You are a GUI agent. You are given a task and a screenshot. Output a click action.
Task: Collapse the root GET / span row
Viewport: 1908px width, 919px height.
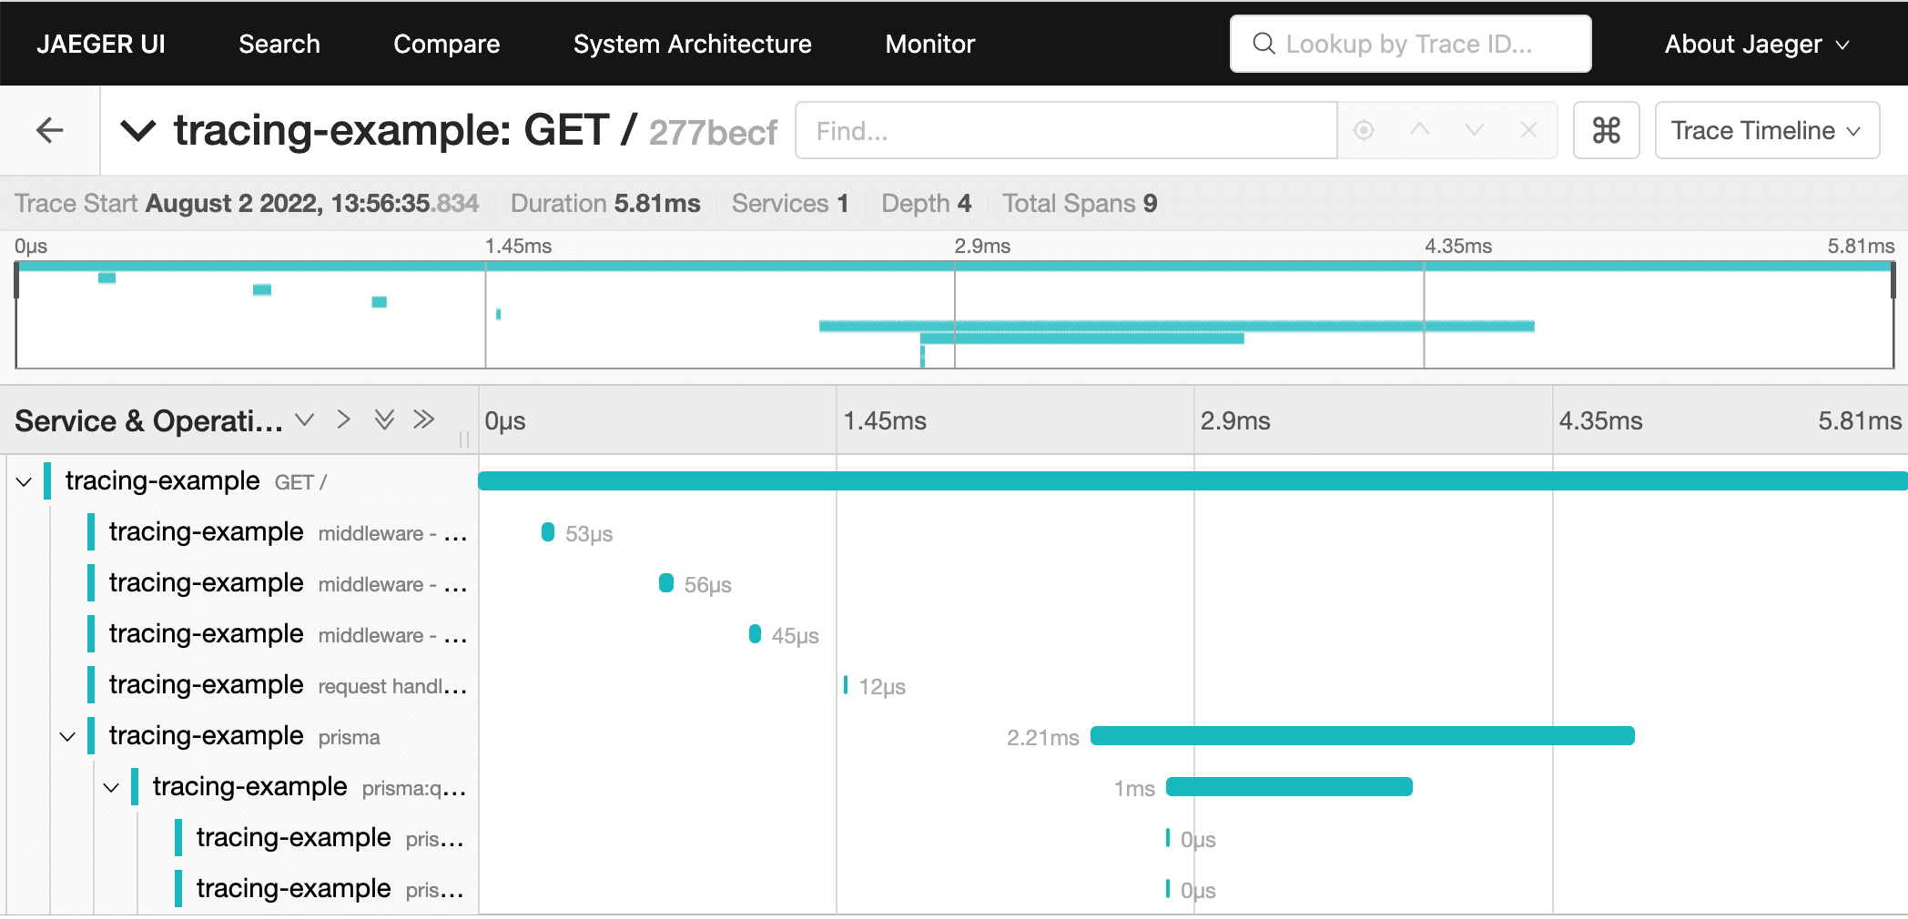(x=25, y=481)
